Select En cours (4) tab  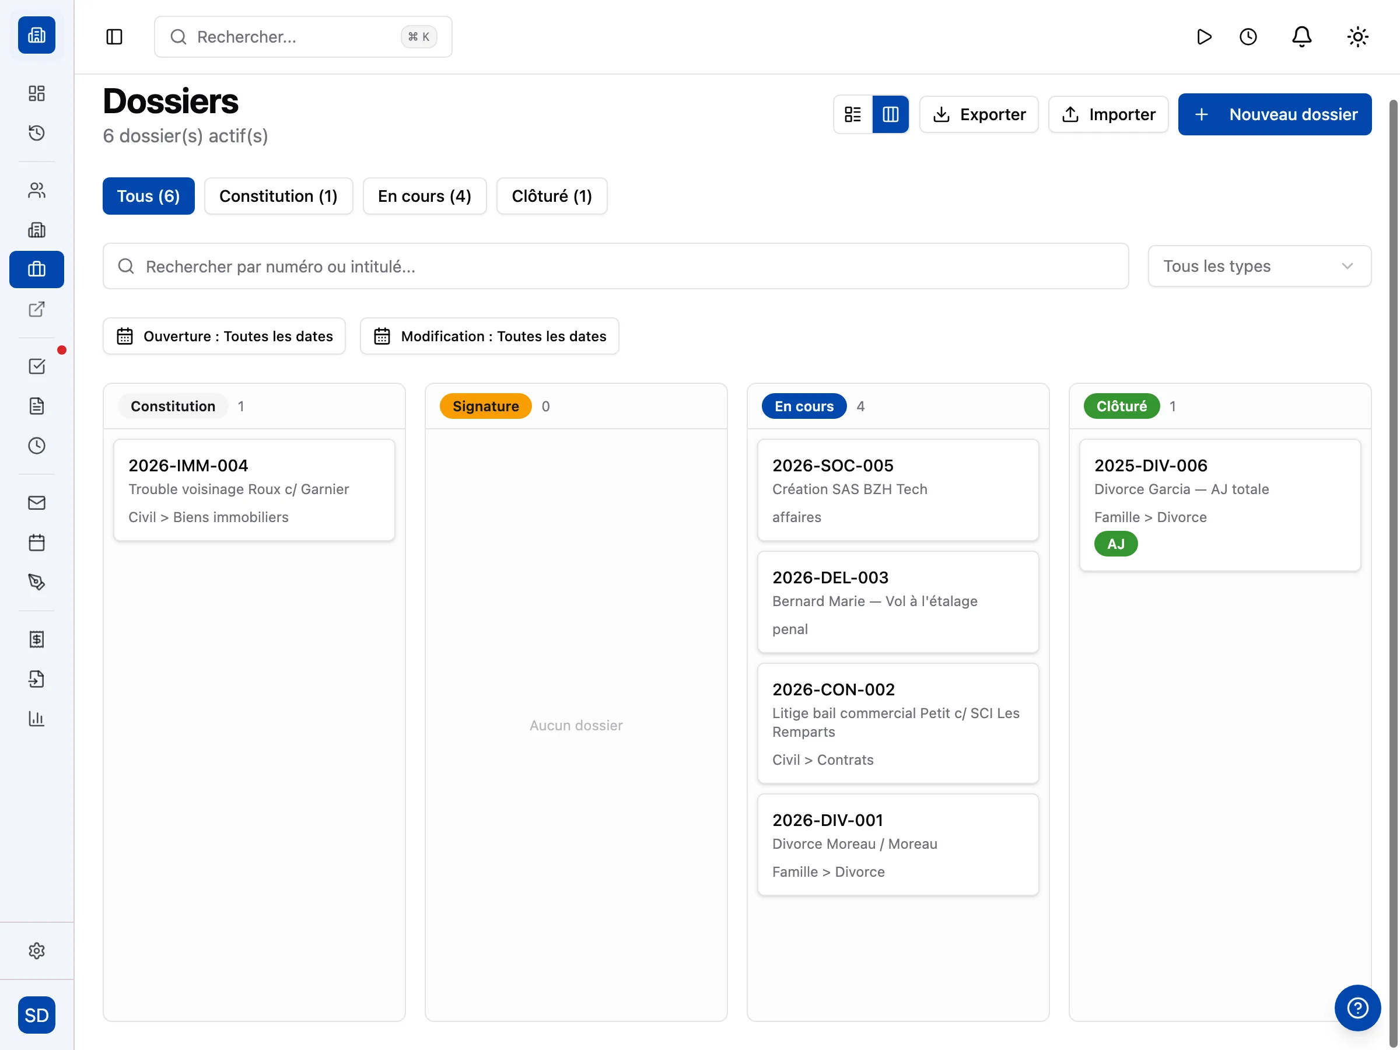tap(424, 196)
